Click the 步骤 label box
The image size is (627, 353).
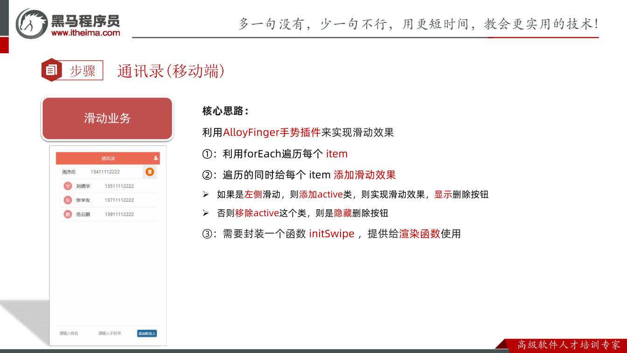point(83,71)
